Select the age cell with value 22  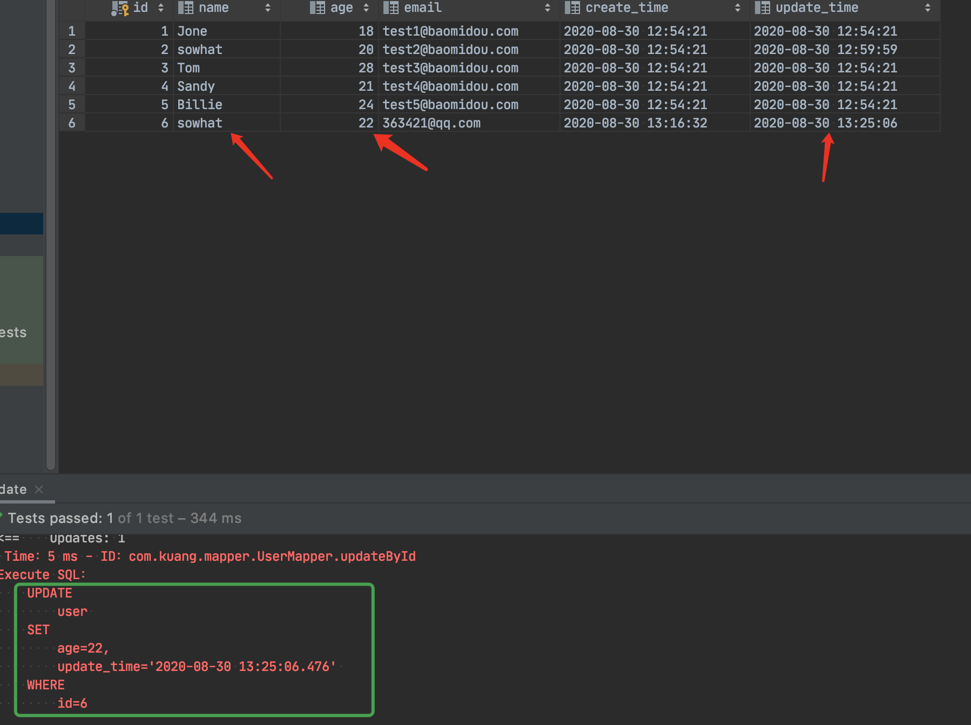329,123
